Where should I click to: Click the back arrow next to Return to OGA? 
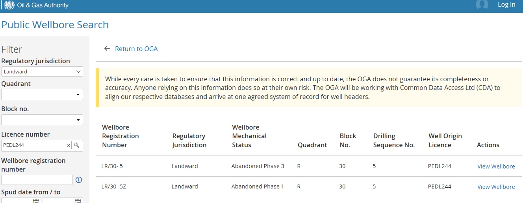click(107, 49)
